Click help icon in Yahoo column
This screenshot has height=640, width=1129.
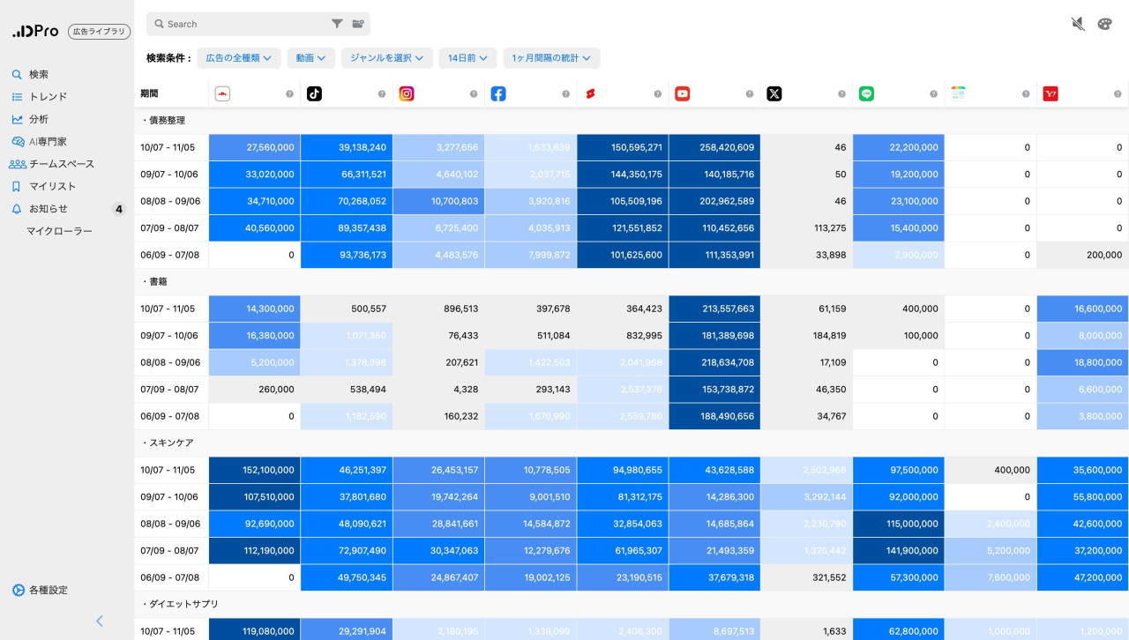(x=1118, y=94)
